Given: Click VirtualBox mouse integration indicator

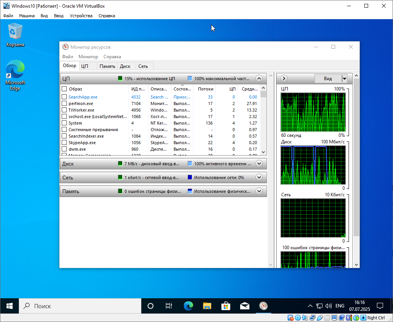Looking at the screenshot, I should point(356,318).
